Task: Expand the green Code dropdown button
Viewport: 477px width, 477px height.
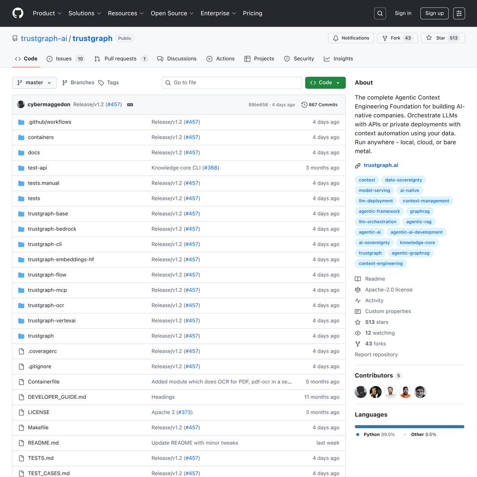Action: click(325, 83)
